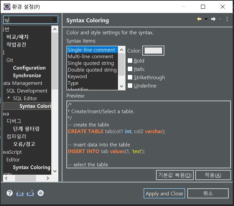
Task: Collapse the SQL Editor tree node
Action: tap(9, 98)
